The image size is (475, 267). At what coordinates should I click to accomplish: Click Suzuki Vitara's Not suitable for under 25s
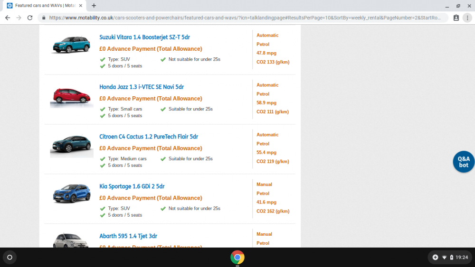pos(194,59)
